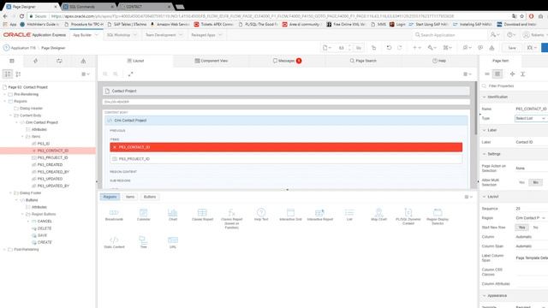548x308 pixels.
Task: Select the Interactive Grid gallery icon
Action: tap(290, 215)
